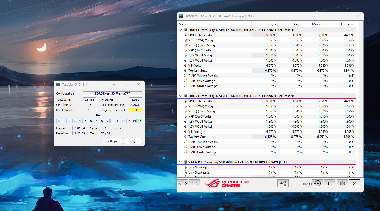Click thermometer icon of Samsung Disk Sıcaklığı 2

pyautogui.click(x=185, y=172)
